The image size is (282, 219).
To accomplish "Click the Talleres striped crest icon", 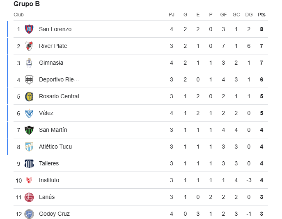I will pos(29,164).
